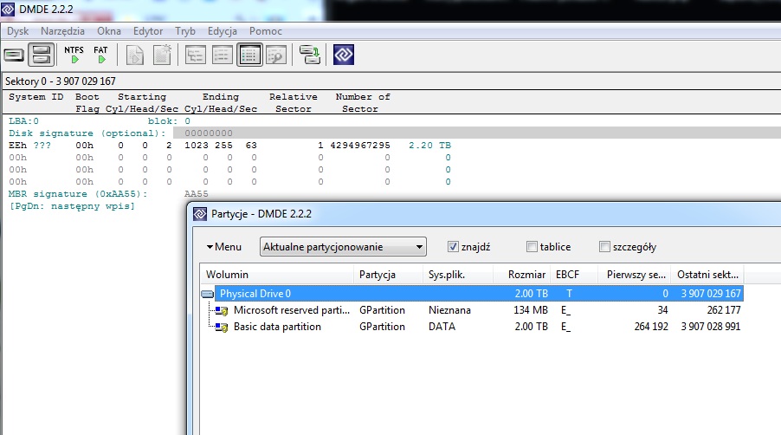Start the NTFS search tool
This screenshot has height=435, width=781.
(74, 55)
